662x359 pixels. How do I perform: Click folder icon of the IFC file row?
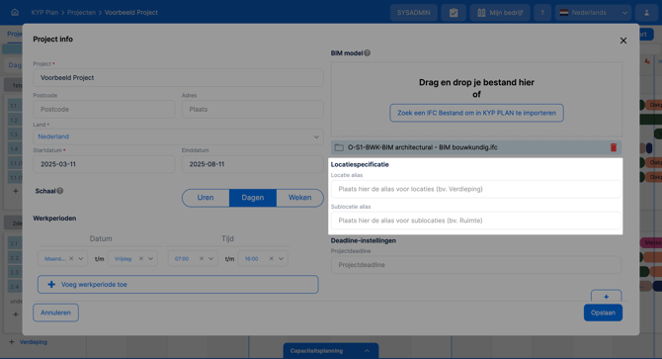coord(339,147)
